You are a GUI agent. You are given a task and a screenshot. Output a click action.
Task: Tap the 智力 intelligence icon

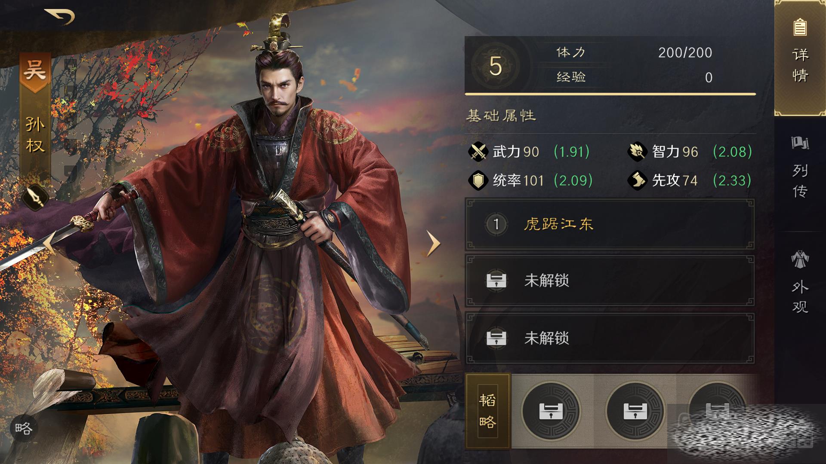[637, 152]
